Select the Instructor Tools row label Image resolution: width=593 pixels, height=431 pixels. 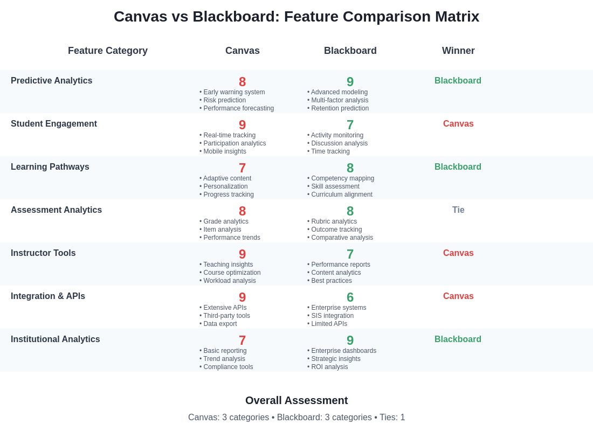tap(43, 253)
